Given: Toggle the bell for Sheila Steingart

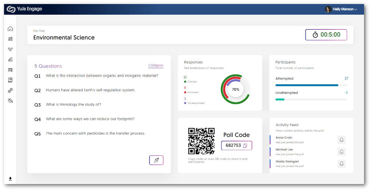Looking at the screenshot, I should (x=341, y=164).
